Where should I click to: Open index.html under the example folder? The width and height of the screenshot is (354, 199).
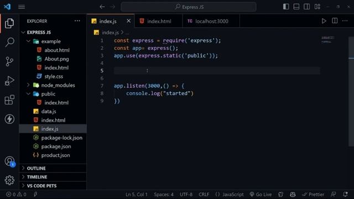(x=53, y=67)
